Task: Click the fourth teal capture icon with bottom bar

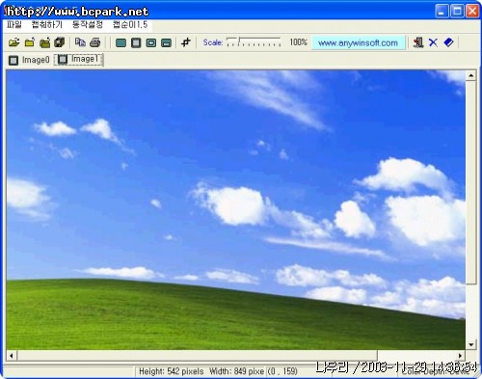Action: [x=166, y=42]
